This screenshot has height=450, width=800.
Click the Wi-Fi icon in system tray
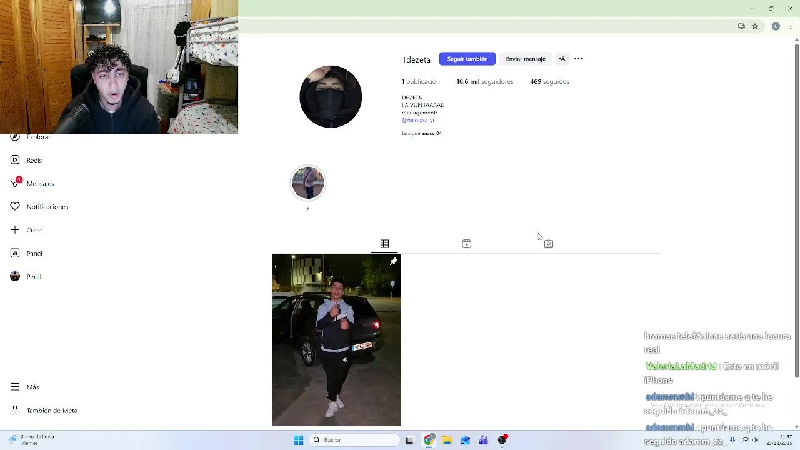tap(745, 440)
